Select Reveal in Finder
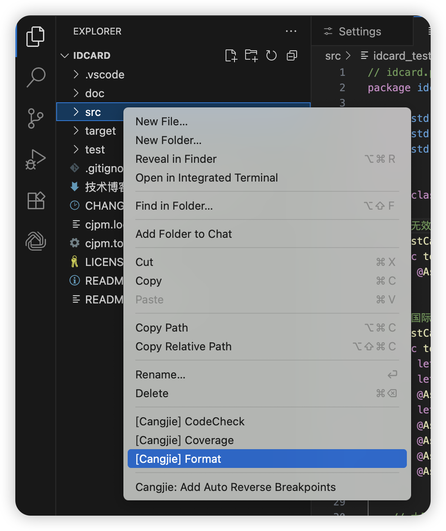This screenshot has width=446, height=531. pos(267,159)
